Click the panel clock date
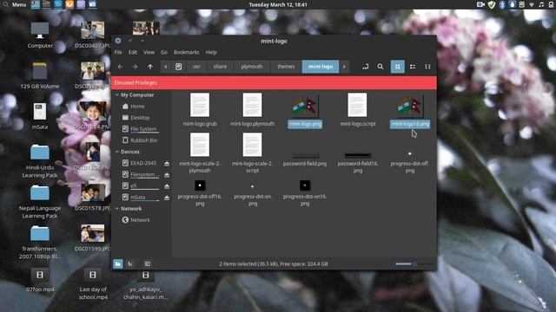Image resolution: width=556 pixels, height=312 pixels. tap(278, 4)
